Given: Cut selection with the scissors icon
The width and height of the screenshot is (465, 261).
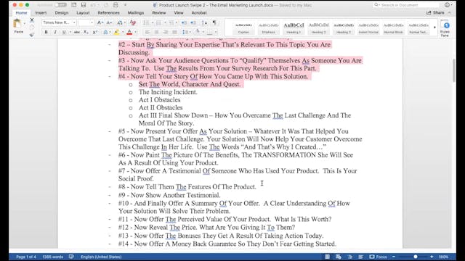Looking at the screenshot, I should pyautogui.click(x=32, y=20).
